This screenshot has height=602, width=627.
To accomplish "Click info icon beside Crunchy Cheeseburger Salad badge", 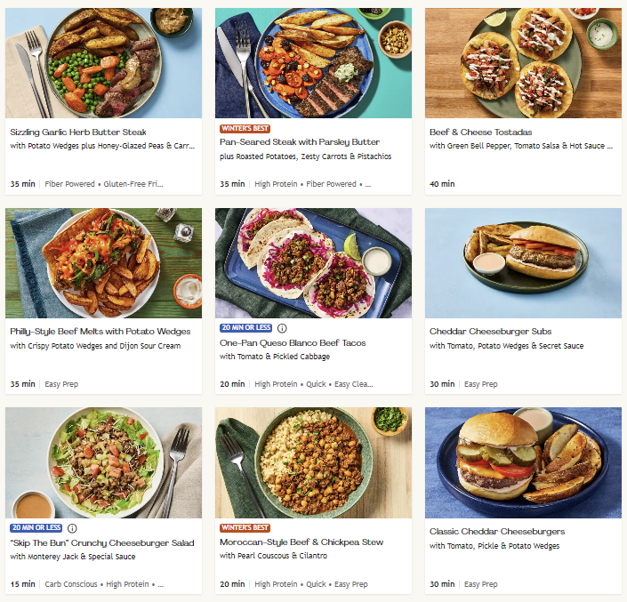I will pos(73,527).
